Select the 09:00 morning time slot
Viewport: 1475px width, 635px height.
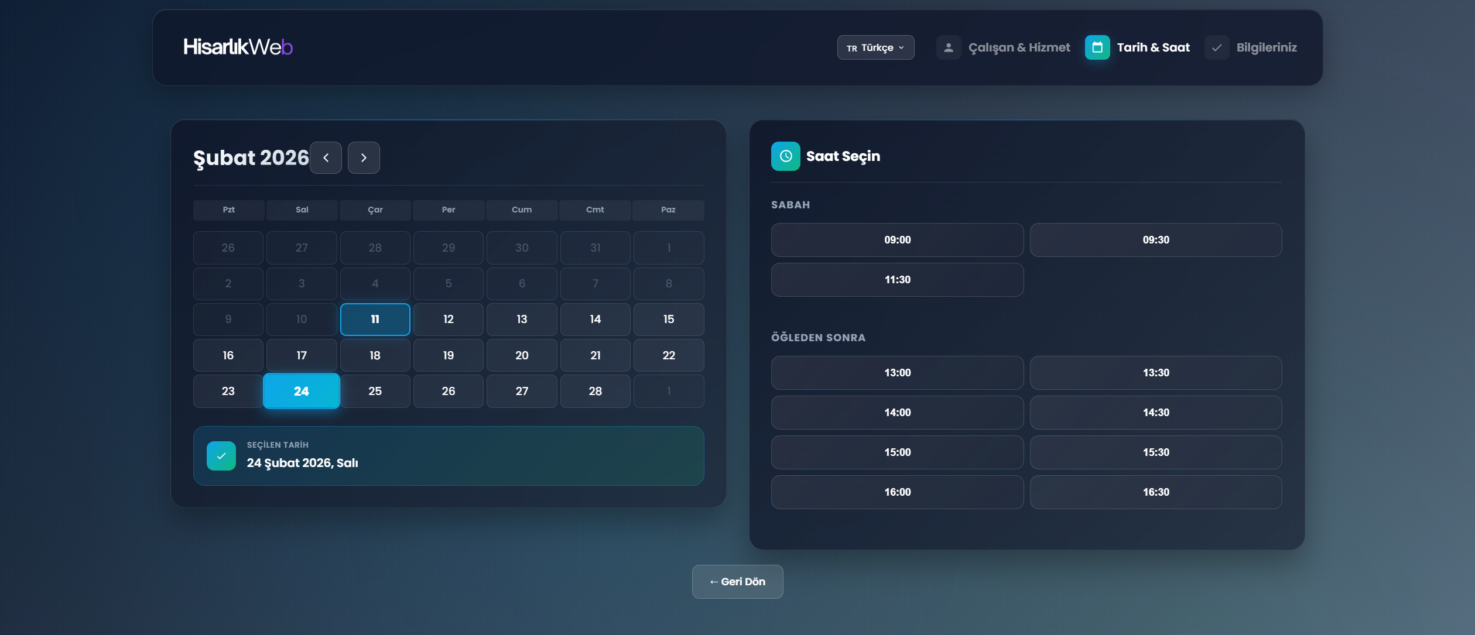pyautogui.click(x=897, y=240)
